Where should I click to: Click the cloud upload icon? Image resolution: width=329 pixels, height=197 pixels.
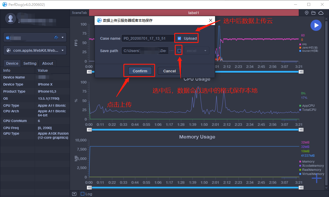pyautogui.click(x=321, y=13)
